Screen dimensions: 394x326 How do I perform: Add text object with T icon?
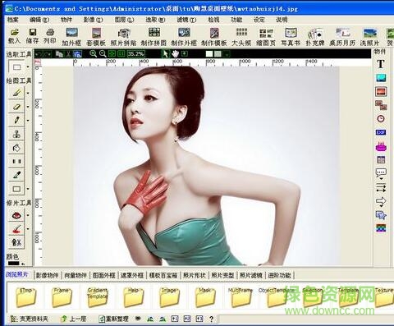(381, 64)
